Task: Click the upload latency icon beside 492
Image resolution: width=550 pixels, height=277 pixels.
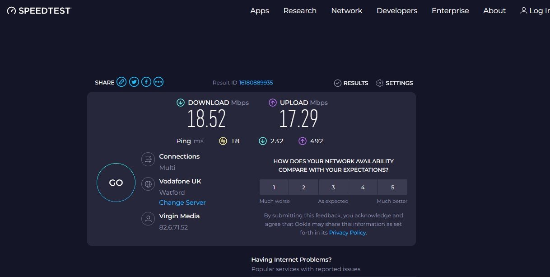Action: pyautogui.click(x=303, y=141)
